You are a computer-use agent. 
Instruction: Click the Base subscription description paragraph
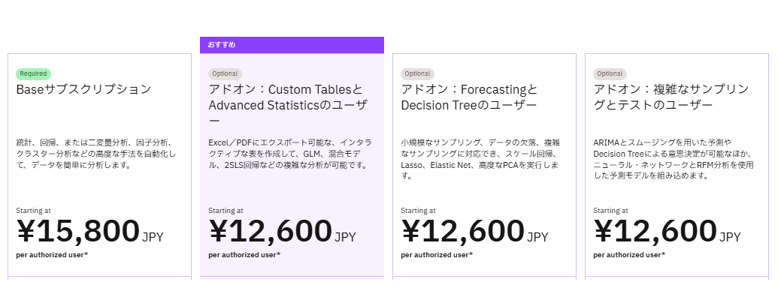pyautogui.click(x=96, y=153)
